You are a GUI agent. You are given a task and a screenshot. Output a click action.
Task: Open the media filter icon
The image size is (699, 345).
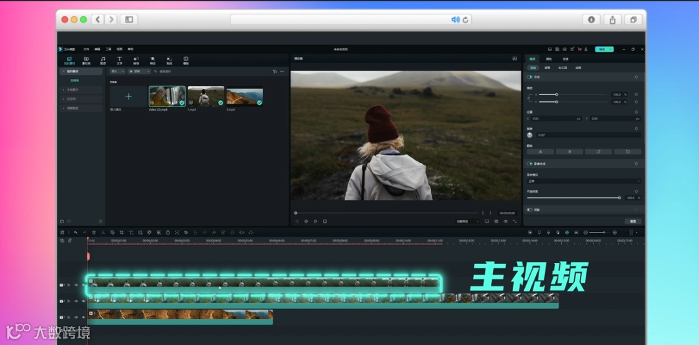pyautogui.click(x=274, y=71)
